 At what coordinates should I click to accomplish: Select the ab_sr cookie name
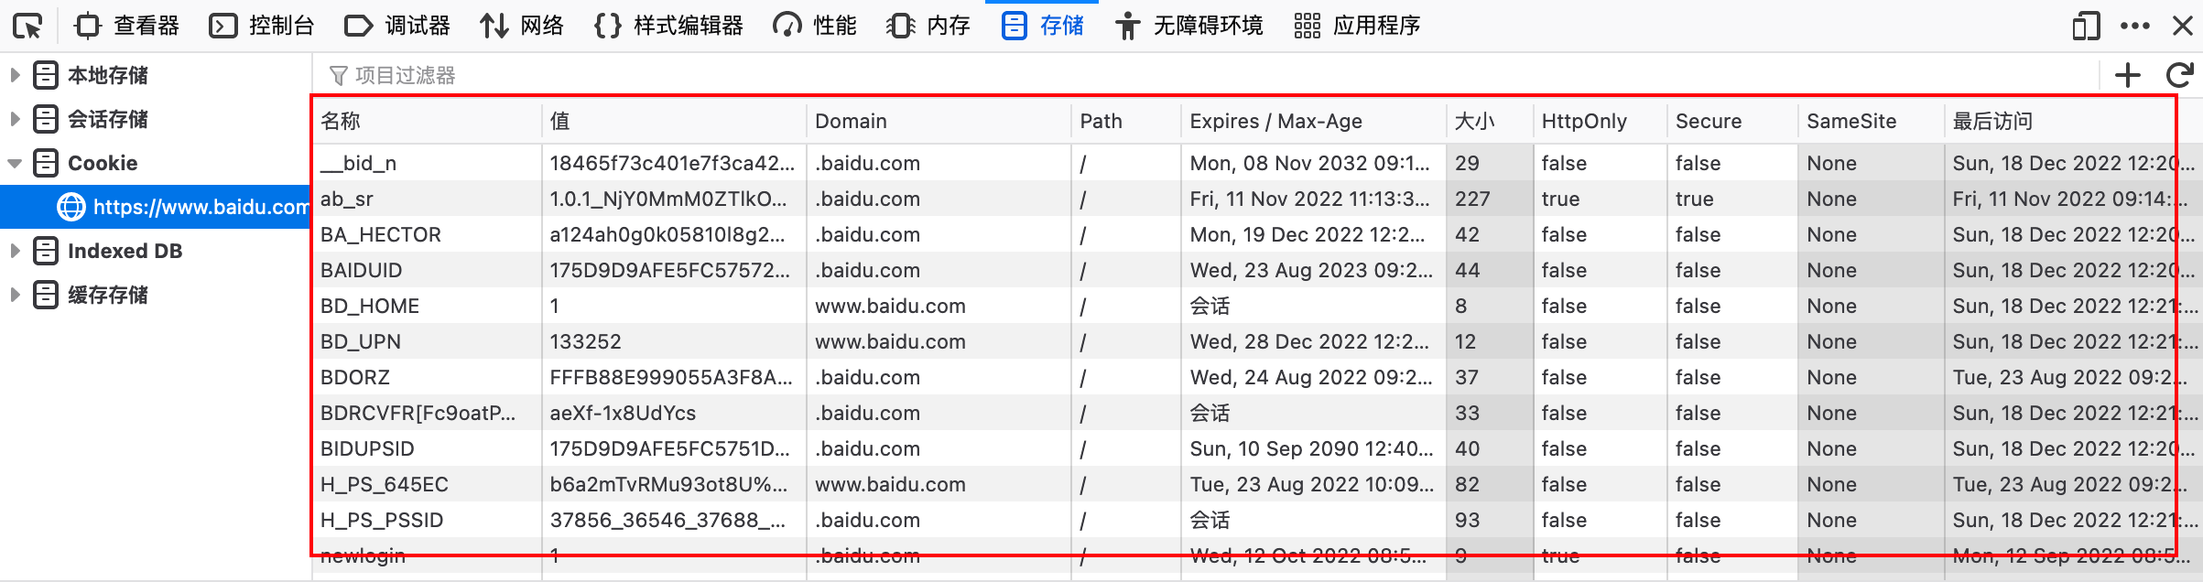click(347, 199)
